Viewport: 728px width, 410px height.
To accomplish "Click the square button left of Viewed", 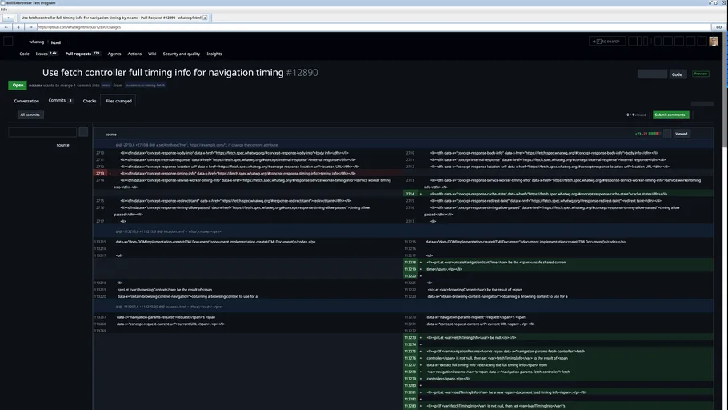I will coord(667,134).
